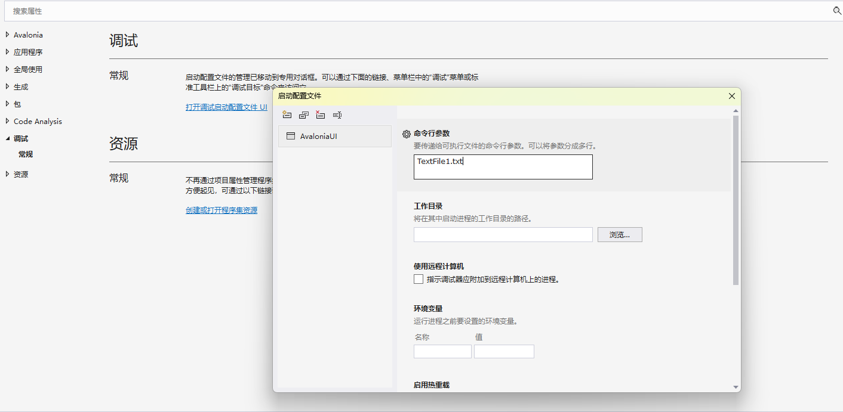The image size is (843, 412).
Task: Click the gear icon beside 命令行参数
Action: click(406, 134)
